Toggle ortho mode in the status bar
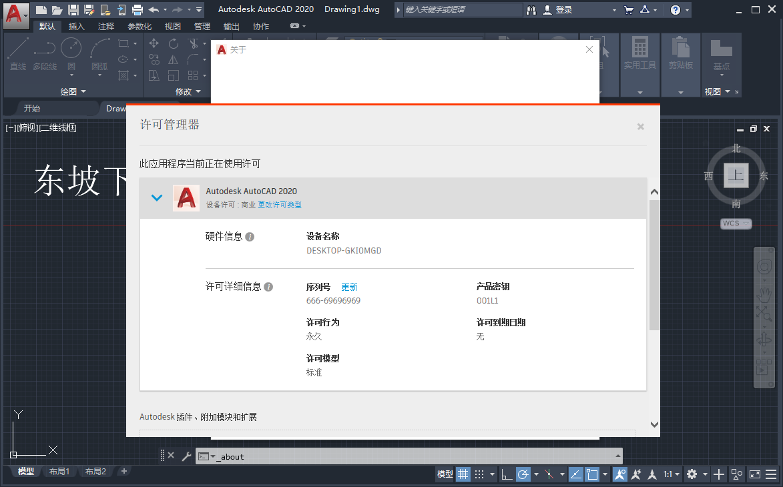Screen dimensions: 783x487 click(x=507, y=474)
